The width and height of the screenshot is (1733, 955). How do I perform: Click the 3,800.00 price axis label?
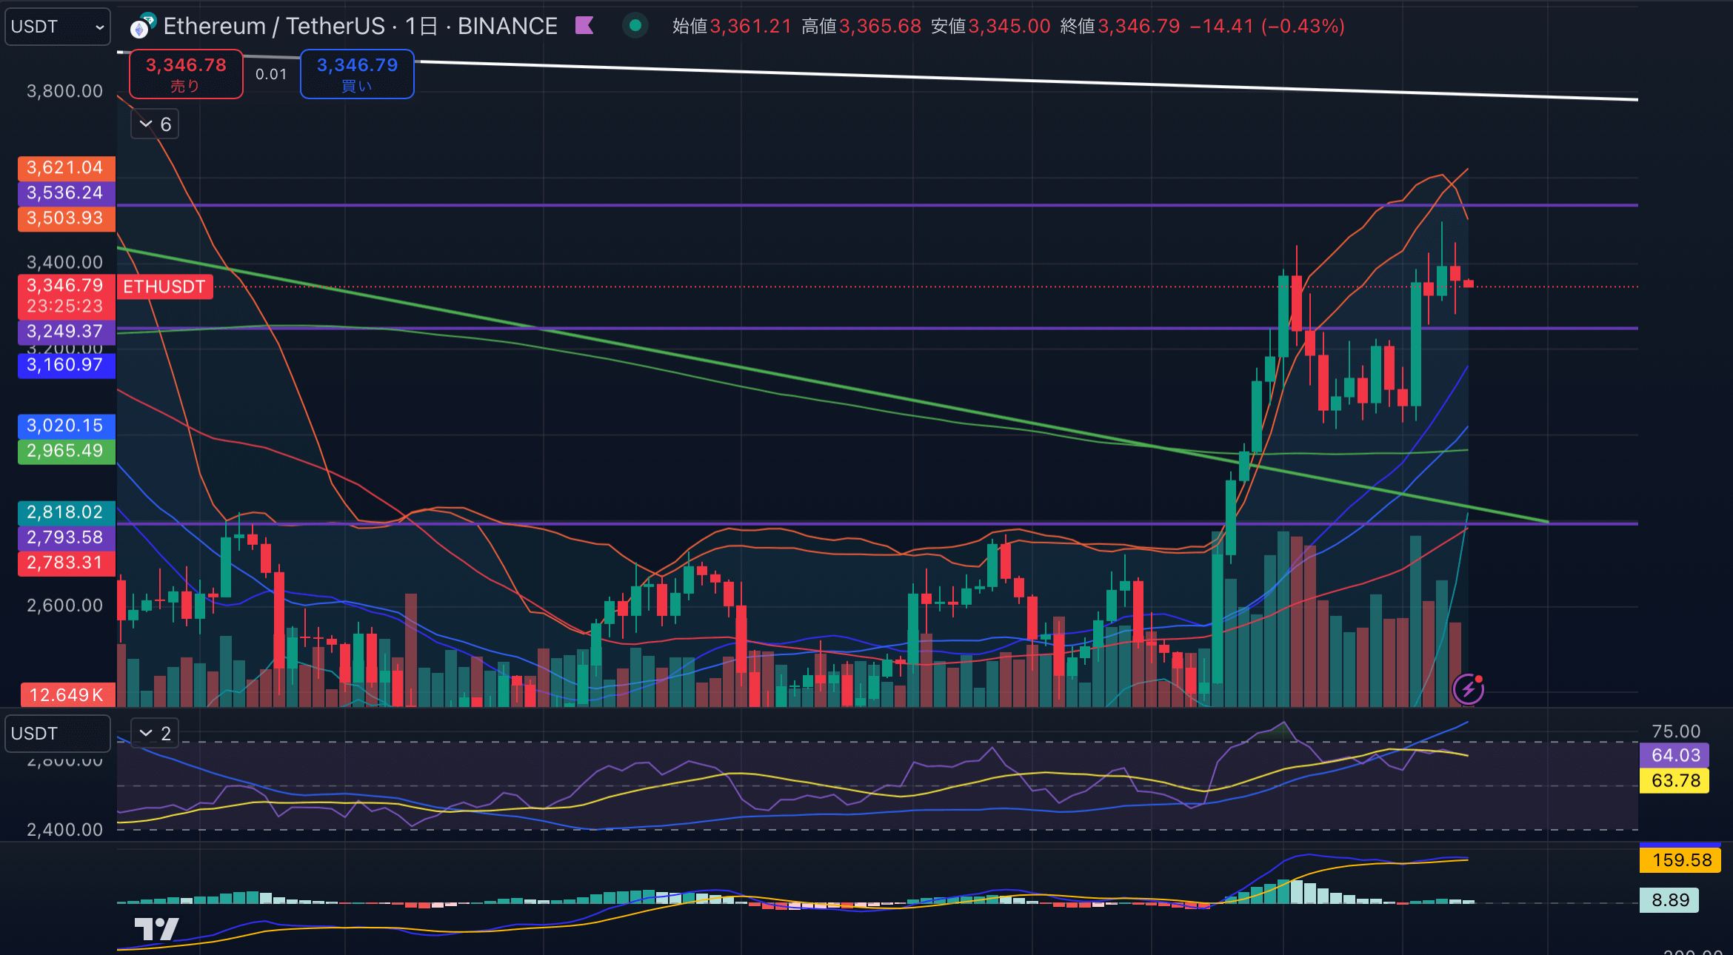tap(65, 91)
